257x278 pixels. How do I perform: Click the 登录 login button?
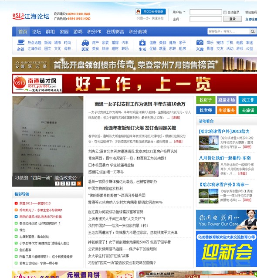(x=232, y=19)
